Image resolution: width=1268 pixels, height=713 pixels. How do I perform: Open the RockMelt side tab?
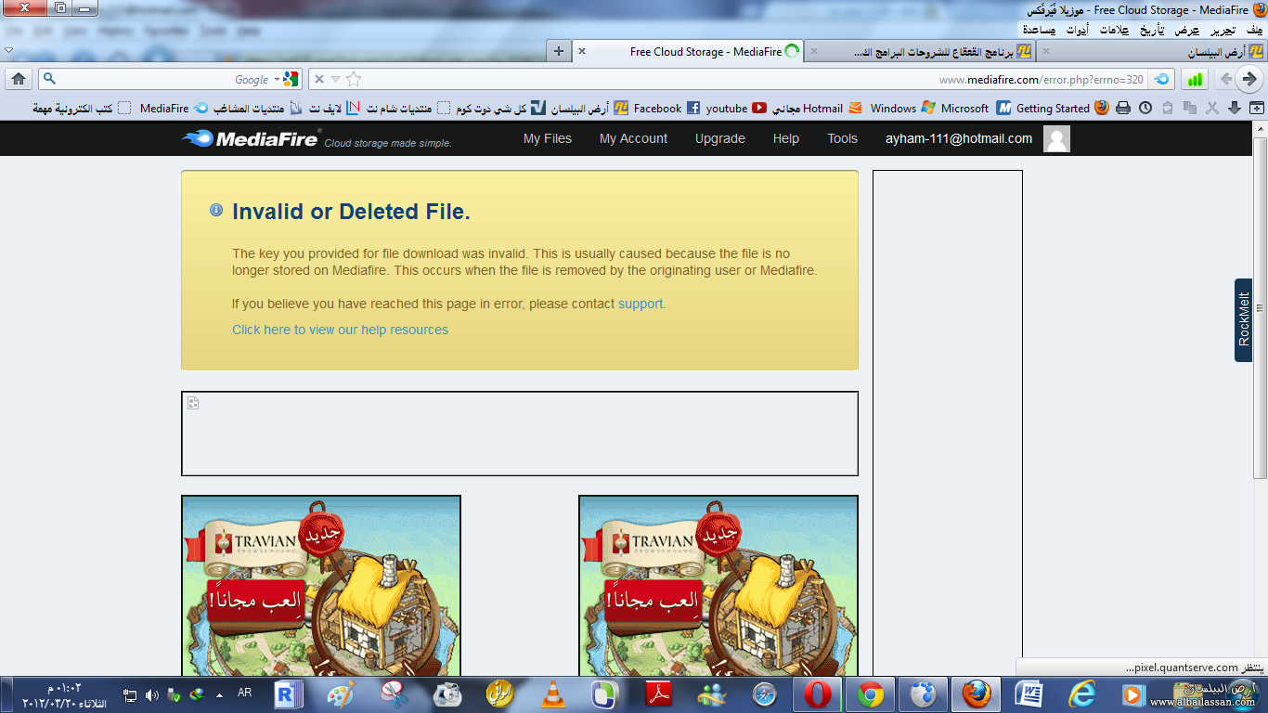click(x=1244, y=319)
